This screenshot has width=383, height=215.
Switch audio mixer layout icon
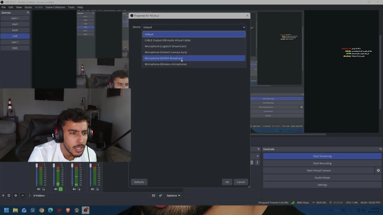(x=153, y=196)
